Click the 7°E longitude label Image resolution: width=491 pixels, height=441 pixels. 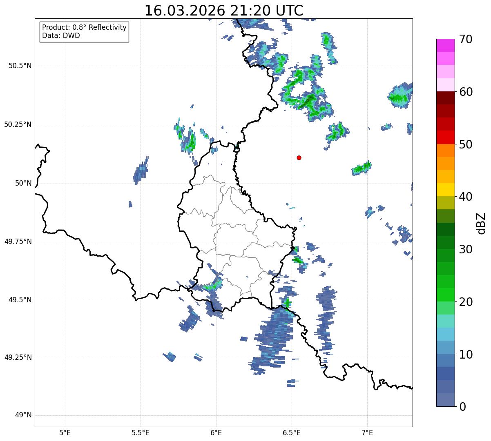coord(367,432)
